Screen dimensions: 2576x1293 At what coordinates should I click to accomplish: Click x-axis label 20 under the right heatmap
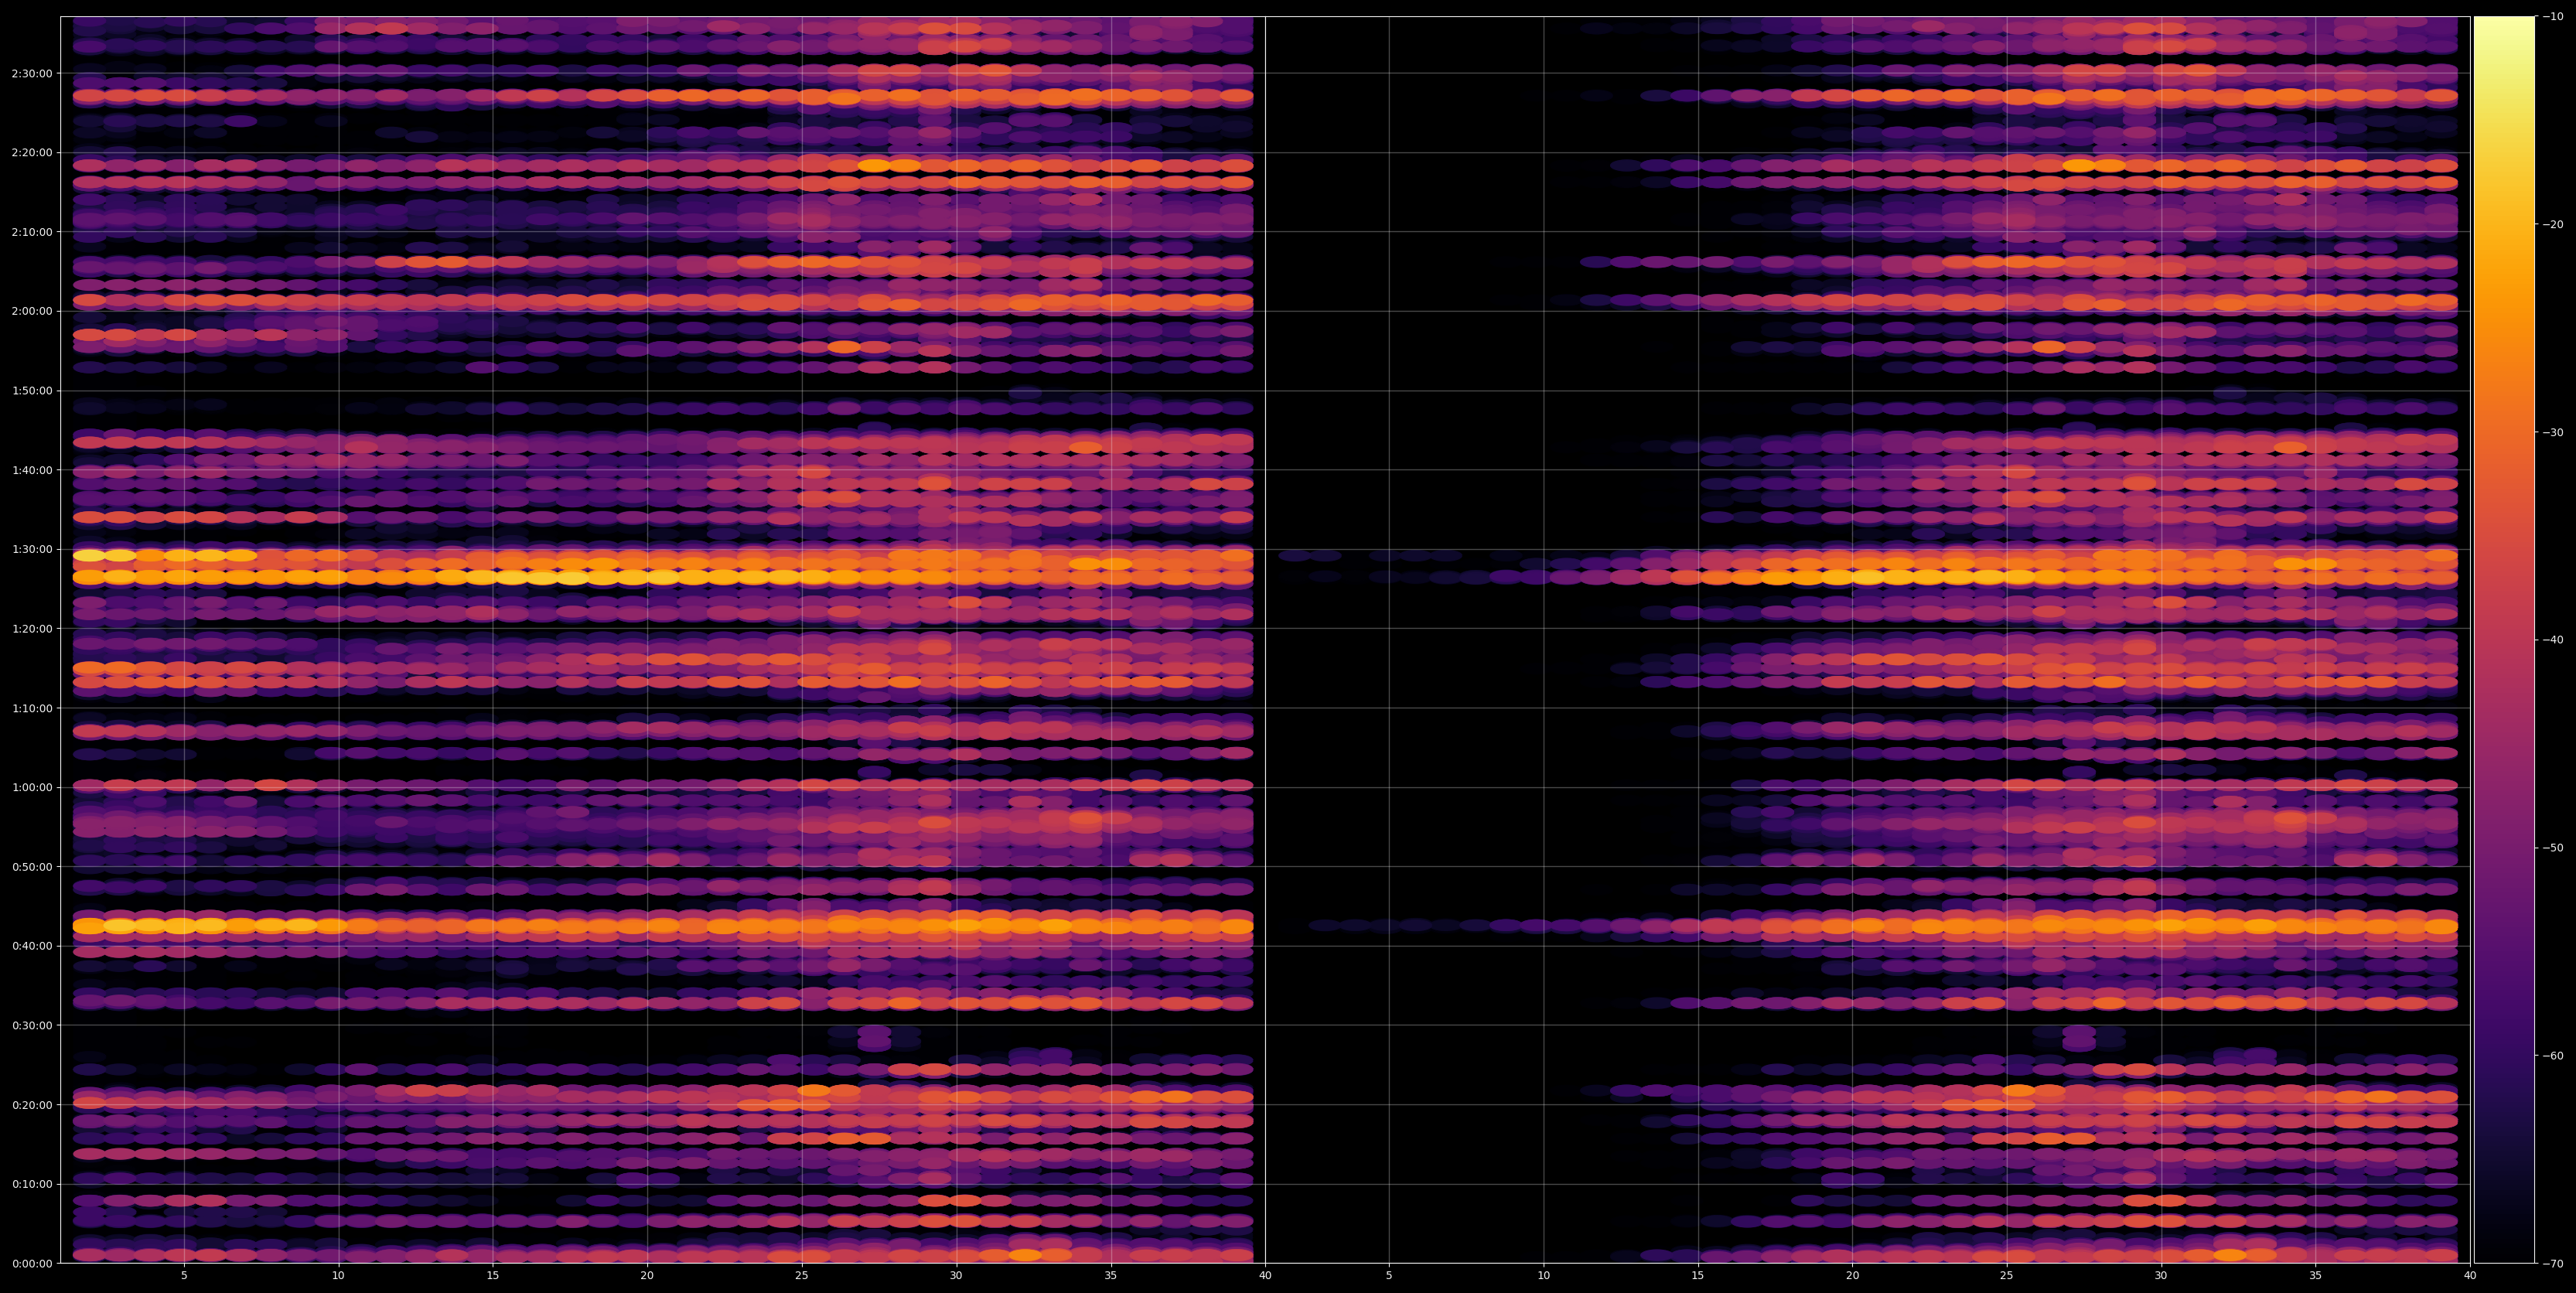pos(1853,1276)
